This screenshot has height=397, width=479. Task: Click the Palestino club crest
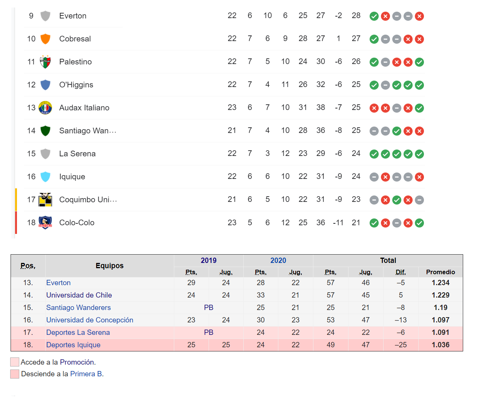(45, 62)
